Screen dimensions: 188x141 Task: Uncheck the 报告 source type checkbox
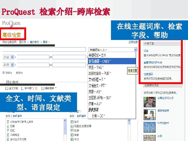pyautogui.click(x=8, y=126)
